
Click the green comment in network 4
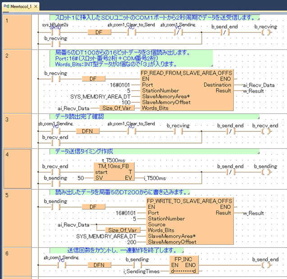[x=84, y=151]
